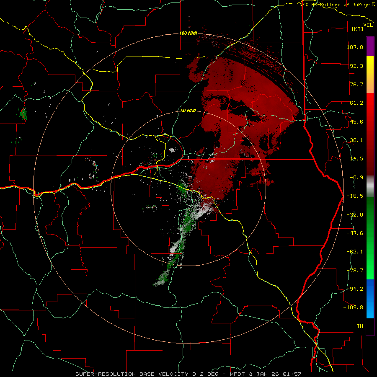The height and width of the screenshot is (377, 377).
Task: Click the 76.7 legend value
Action: pos(356,84)
